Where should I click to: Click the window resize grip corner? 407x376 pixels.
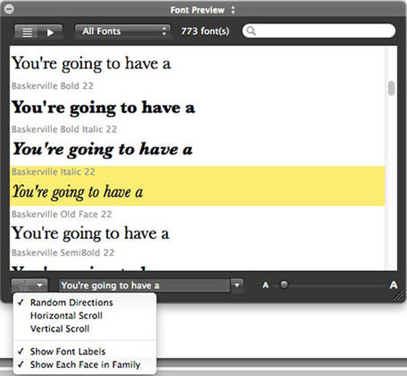coord(400,296)
